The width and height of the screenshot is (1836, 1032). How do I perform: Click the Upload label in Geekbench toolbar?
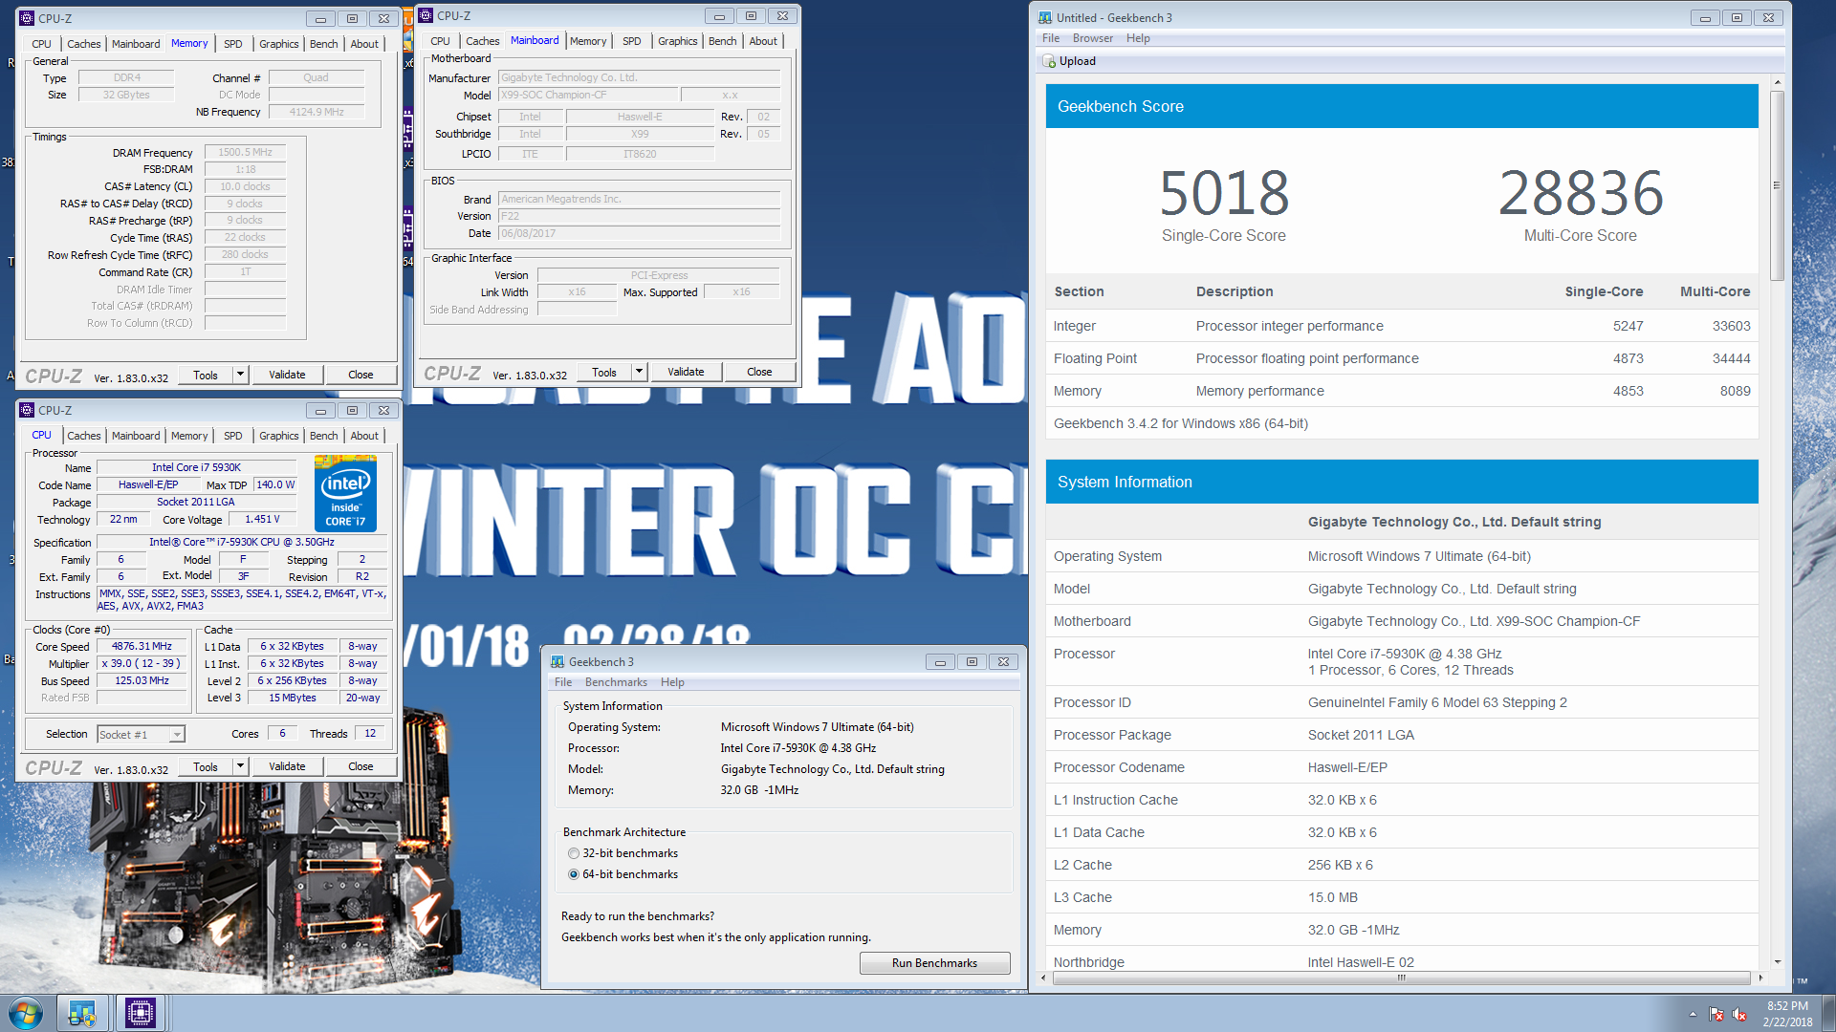tap(1078, 61)
